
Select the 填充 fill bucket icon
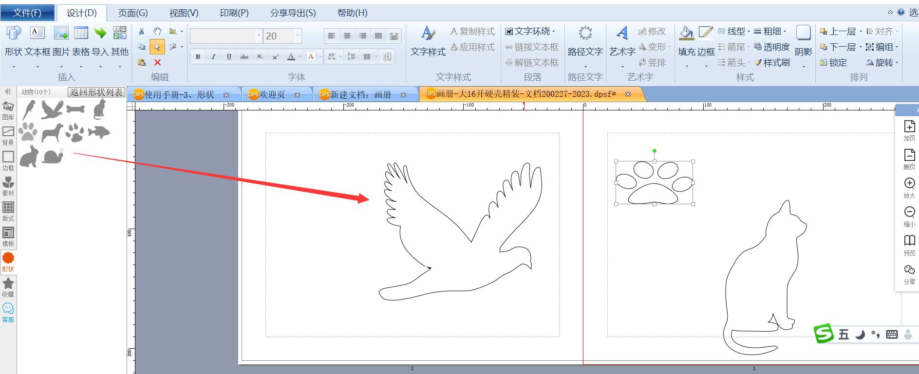[687, 33]
